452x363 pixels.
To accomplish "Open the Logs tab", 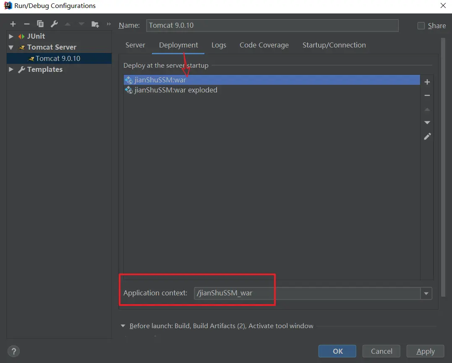I will (x=219, y=45).
